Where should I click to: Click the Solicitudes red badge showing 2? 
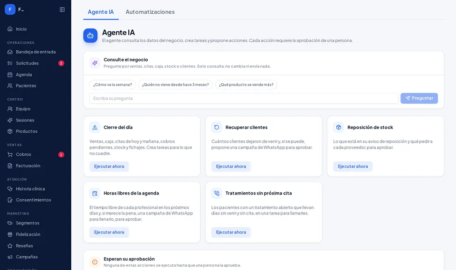[x=61, y=63]
